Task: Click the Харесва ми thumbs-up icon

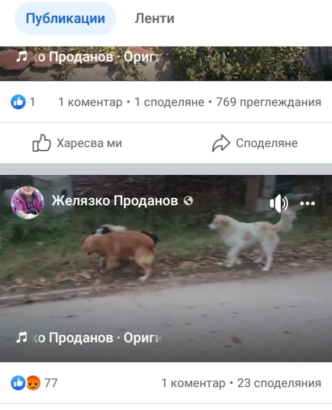Action: [42, 143]
